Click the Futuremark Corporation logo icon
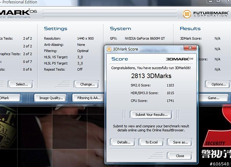The height and width of the screenshot is (167, 231). (x=187, y=14)
